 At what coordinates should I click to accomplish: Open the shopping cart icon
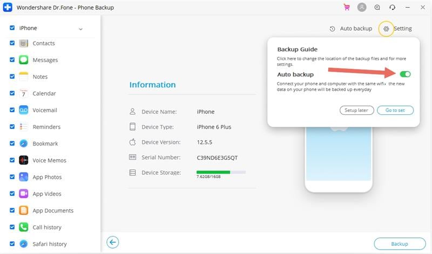(347, 8)
